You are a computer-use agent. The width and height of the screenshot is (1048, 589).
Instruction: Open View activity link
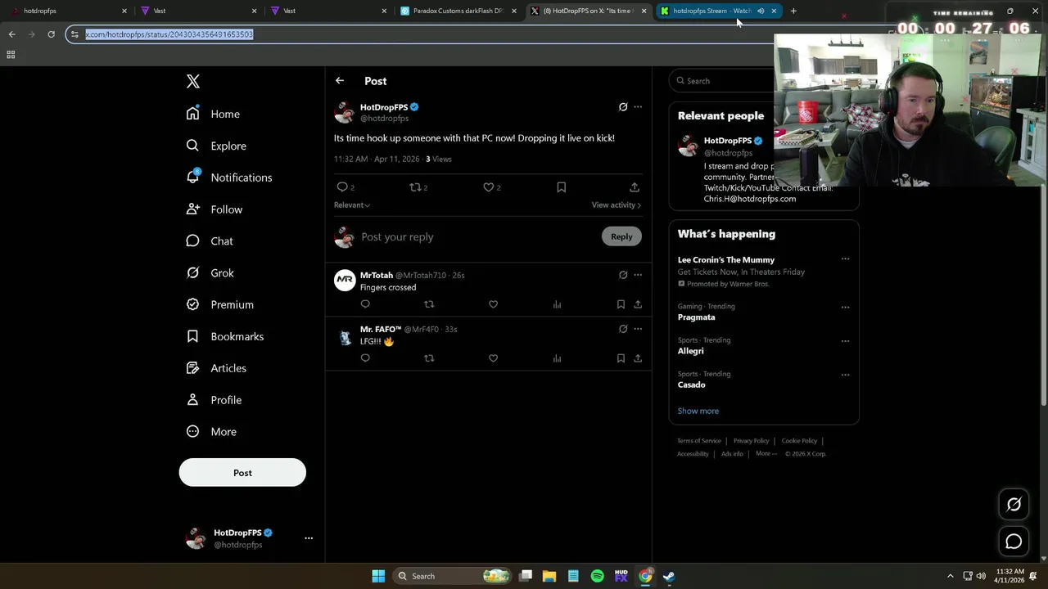(616, 205)
